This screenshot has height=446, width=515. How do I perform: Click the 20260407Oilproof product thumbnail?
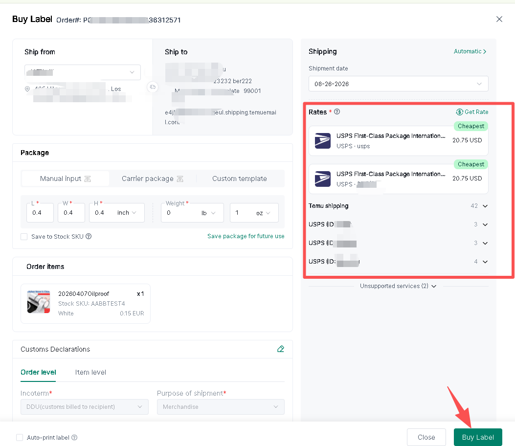[39, 302]
